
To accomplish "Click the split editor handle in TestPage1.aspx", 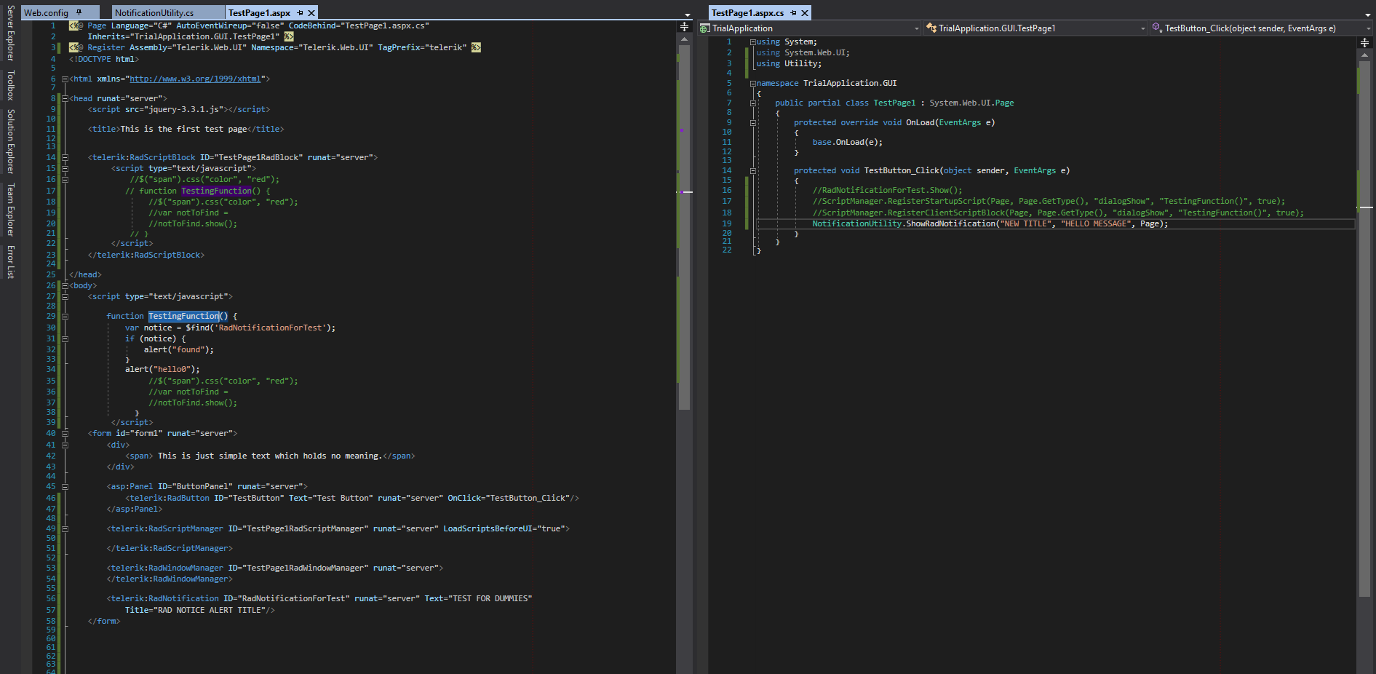I will [684, 27].
